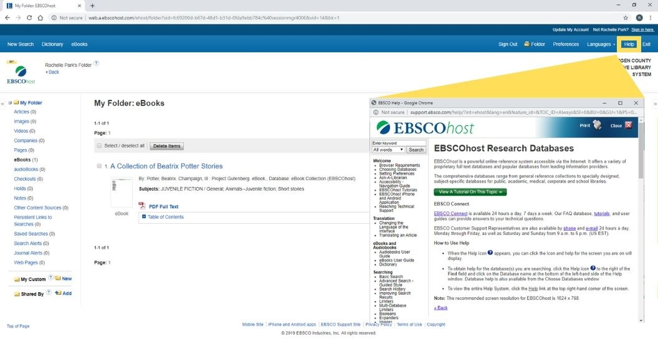The image size is (658, 354).
Task: Click the Enter keyword field in Help
Action: pos(399,143)
